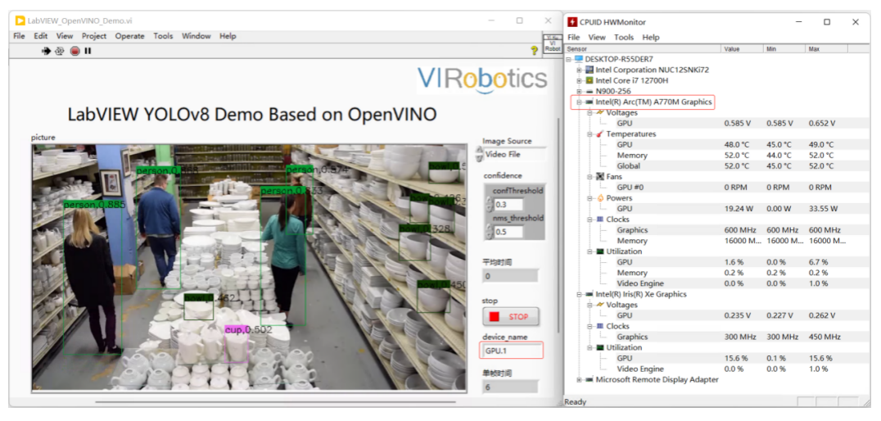This screenshot has height=421, width=881.
Task: Click the LabVIEW window title icon
Action: (x=20, y=20)
